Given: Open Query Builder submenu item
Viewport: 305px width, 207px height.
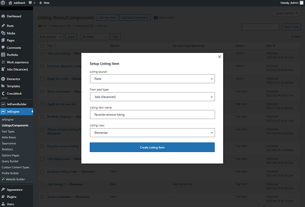Looking at the screenshot, I should (10, 161).
